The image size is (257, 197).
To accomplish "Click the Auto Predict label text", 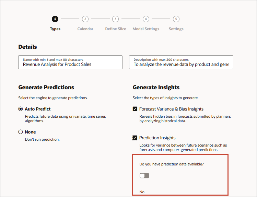I will click(38, 109).
